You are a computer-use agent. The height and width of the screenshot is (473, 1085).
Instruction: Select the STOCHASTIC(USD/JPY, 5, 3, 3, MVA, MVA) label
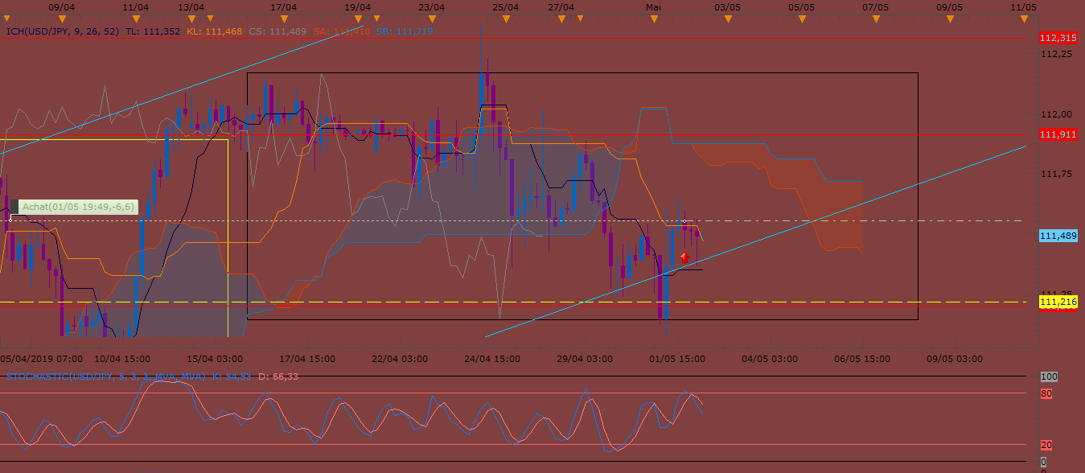point(106,376)
